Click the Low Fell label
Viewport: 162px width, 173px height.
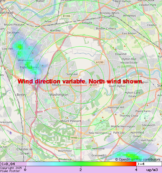(7, 49)
